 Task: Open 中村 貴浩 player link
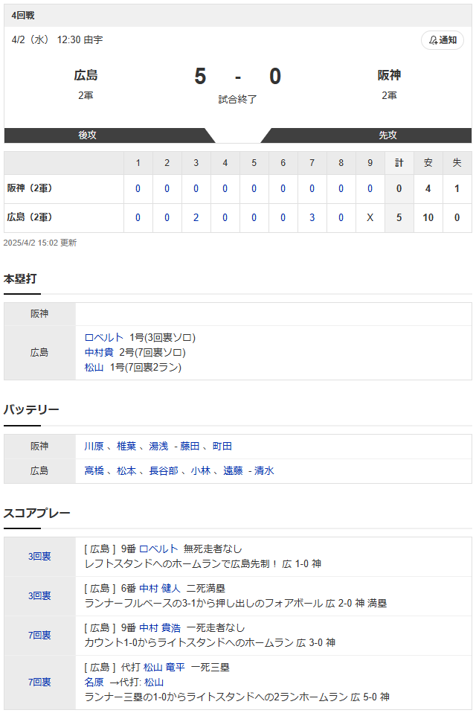(x=160, y=628)
